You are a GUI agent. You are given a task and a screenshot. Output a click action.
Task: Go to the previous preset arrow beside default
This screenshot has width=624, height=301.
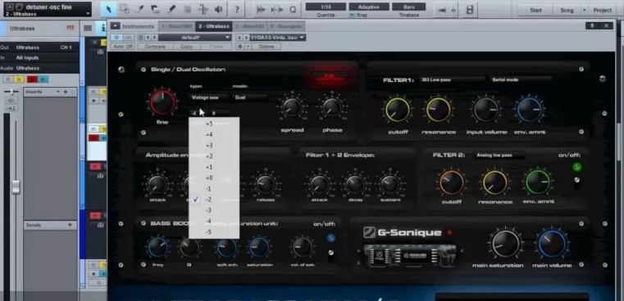[x=148, y=38]
